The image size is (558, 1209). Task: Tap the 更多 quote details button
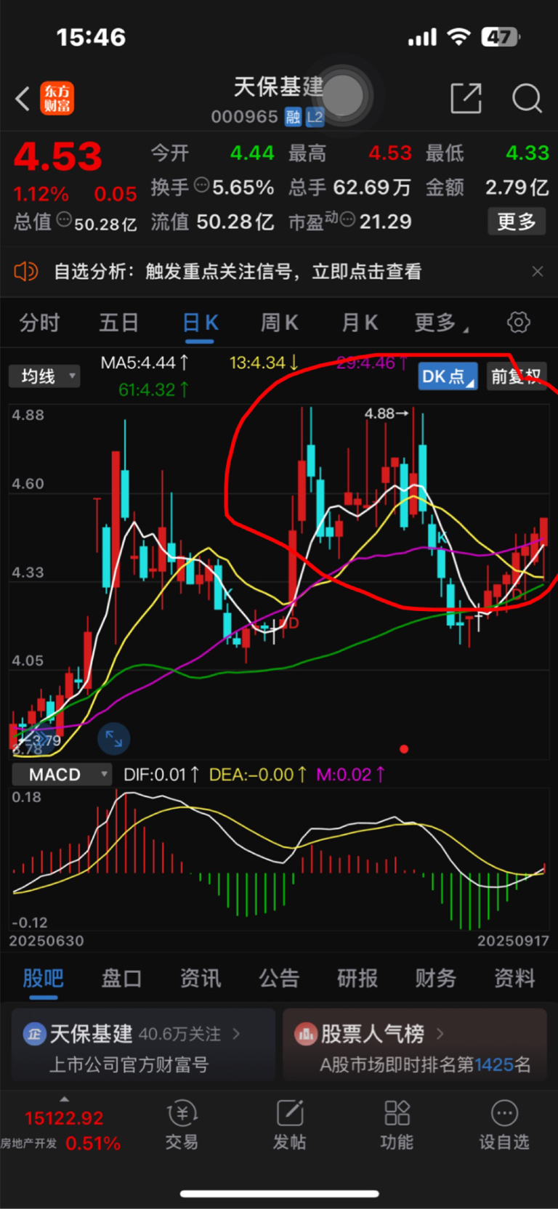[517, 222]
